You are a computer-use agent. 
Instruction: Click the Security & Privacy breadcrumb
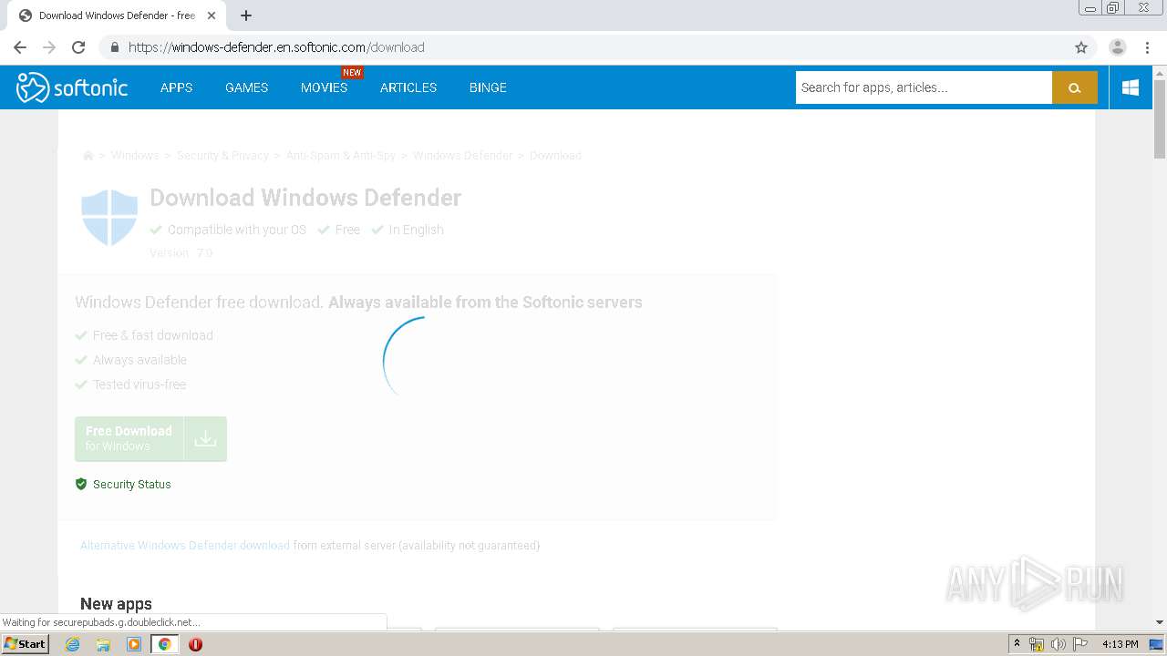[222, 156]
